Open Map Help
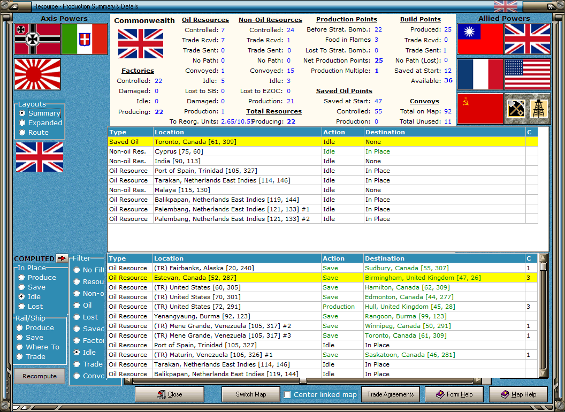The height and width of the screenshot is (412, 565). 518,394
